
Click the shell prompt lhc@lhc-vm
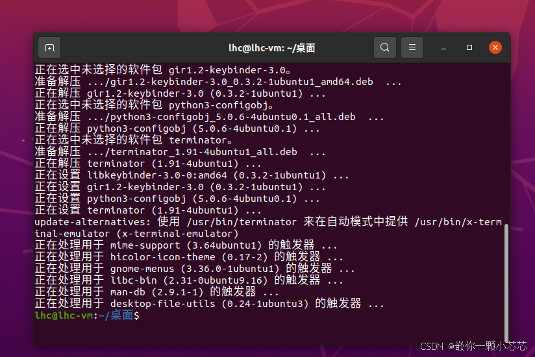click(x=64, y=315)
